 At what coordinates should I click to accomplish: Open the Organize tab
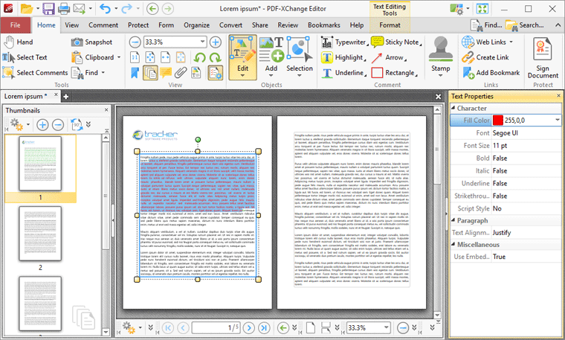pos(197,25)
